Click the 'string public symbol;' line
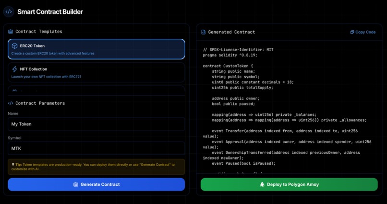The width and height of the screenshot is (387, 204). (236, 77)
